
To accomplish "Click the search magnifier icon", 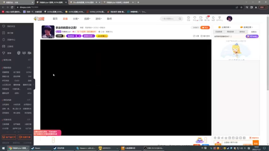I will tap(180, 19).
